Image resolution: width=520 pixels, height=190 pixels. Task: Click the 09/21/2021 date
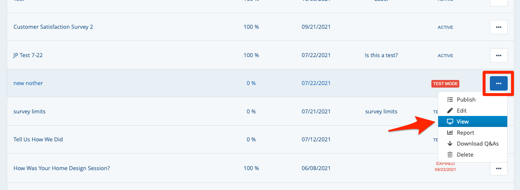click(x=316, y=27)
